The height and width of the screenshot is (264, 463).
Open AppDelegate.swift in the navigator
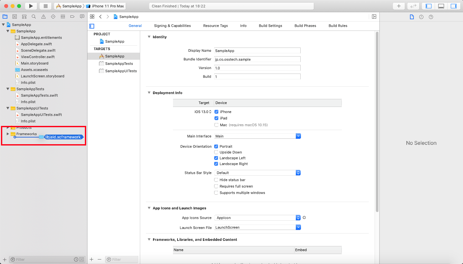point(36,44)
